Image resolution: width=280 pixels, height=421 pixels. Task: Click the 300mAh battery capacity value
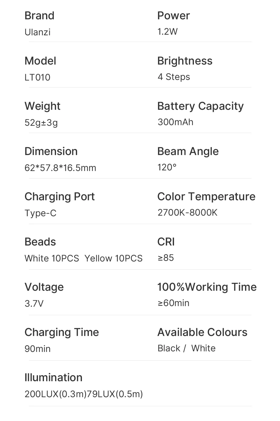click(x=175, y=122)
